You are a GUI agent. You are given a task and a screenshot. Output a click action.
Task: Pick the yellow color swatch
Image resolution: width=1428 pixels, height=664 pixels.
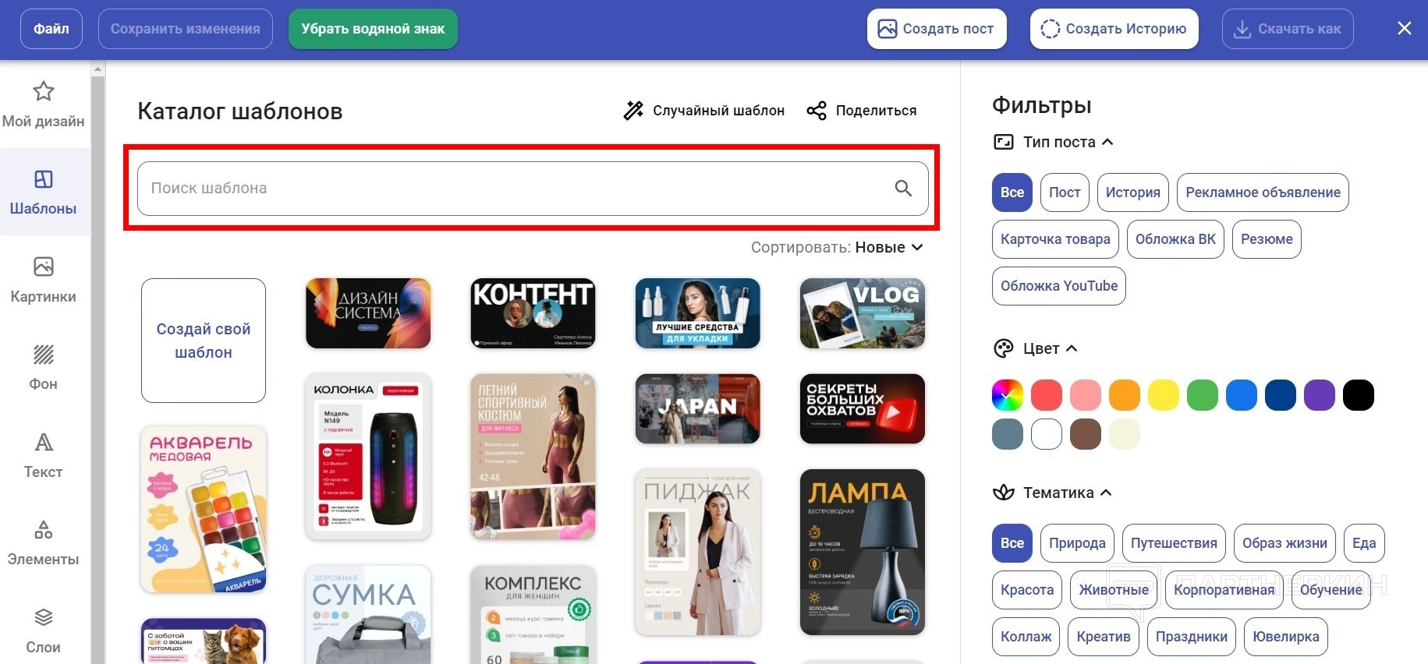[x=1164, y=395]
